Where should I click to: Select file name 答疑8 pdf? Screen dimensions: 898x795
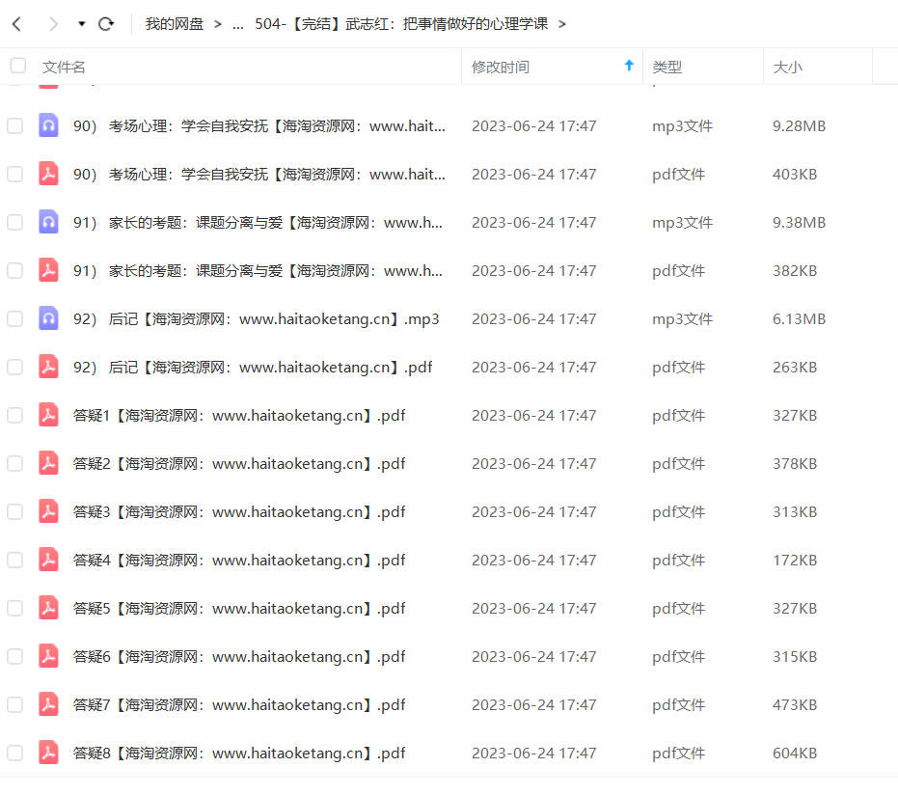(x=239, y=753)
